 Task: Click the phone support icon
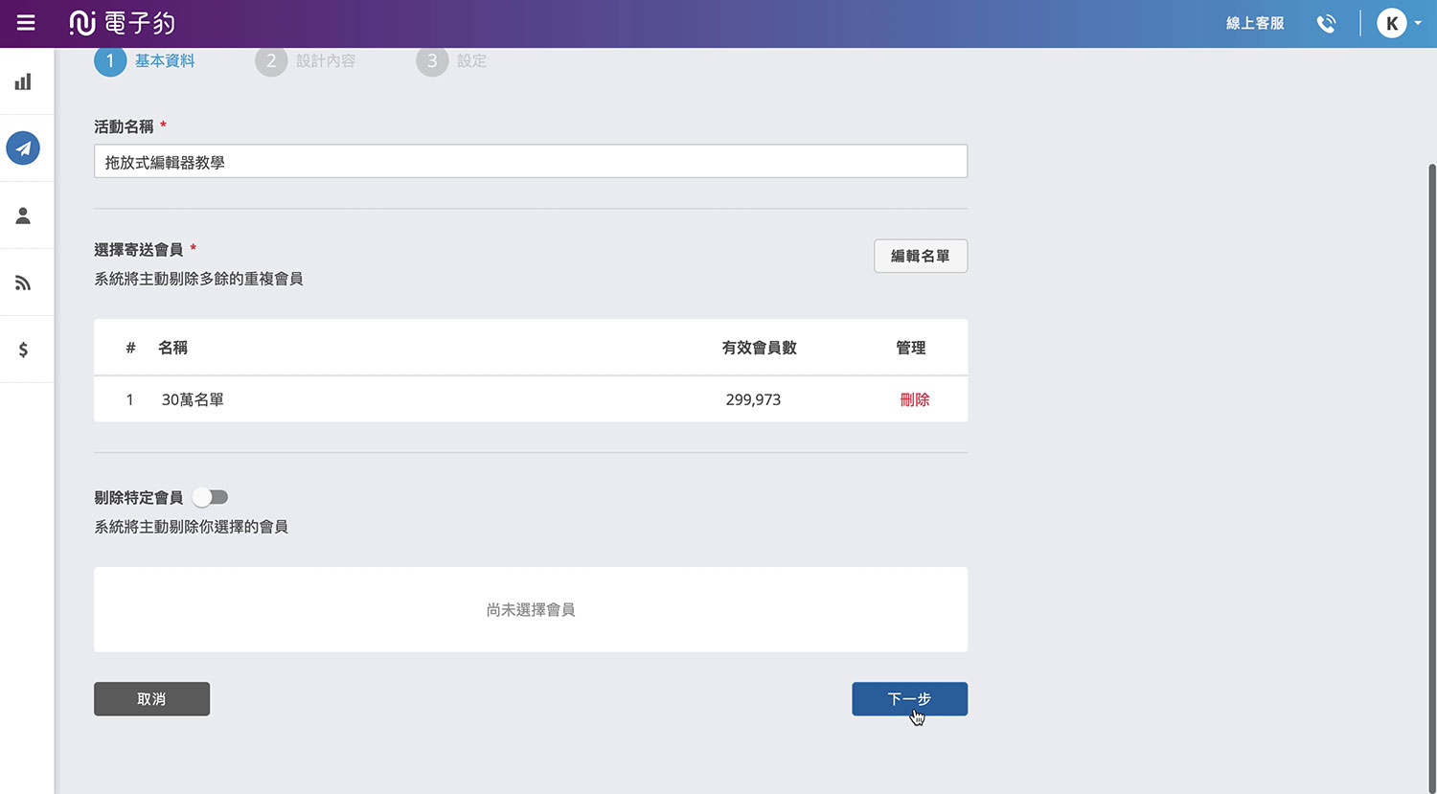click(x=1326, y=23)
